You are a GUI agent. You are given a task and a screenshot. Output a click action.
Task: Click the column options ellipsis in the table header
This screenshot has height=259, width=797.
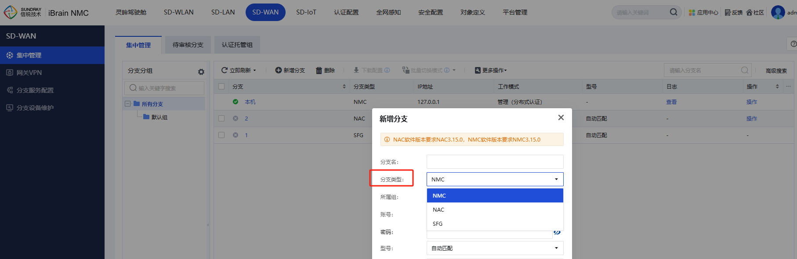click(788, 86)
